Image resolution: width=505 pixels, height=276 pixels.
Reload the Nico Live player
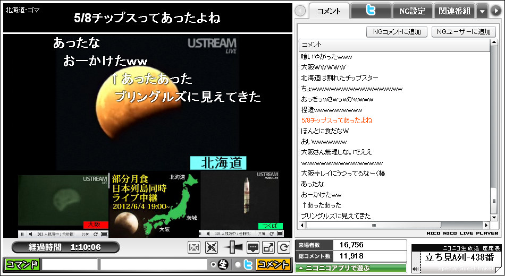point(284,247)
